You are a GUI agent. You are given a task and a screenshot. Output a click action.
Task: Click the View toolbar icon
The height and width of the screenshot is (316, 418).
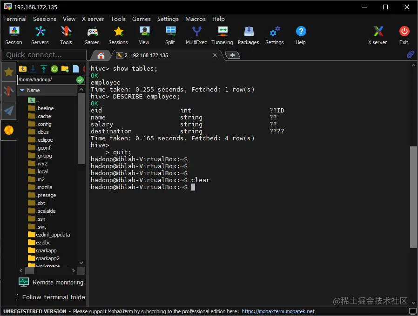coord(144,35)
